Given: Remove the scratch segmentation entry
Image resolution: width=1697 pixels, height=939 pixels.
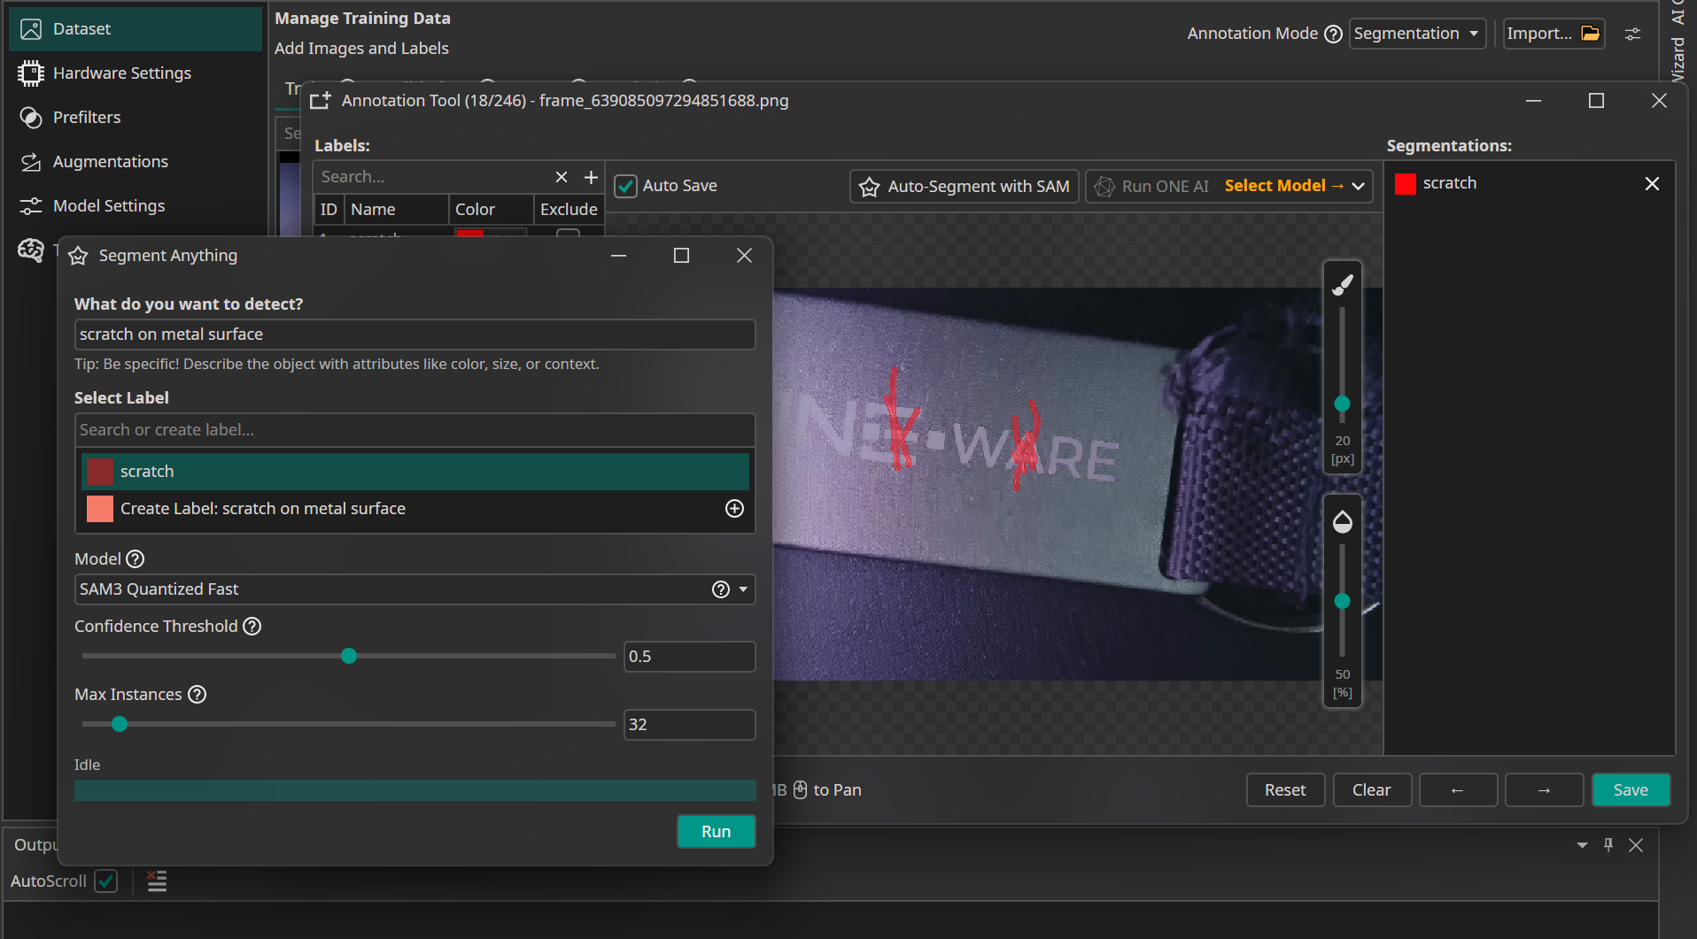Looking at the screenshot, I should point(1652,183).
